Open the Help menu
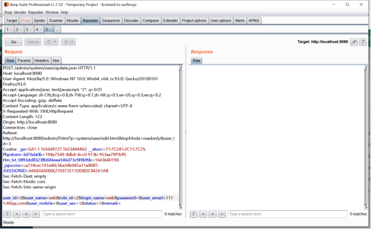The image size is (371, 229). click(64, 12)
